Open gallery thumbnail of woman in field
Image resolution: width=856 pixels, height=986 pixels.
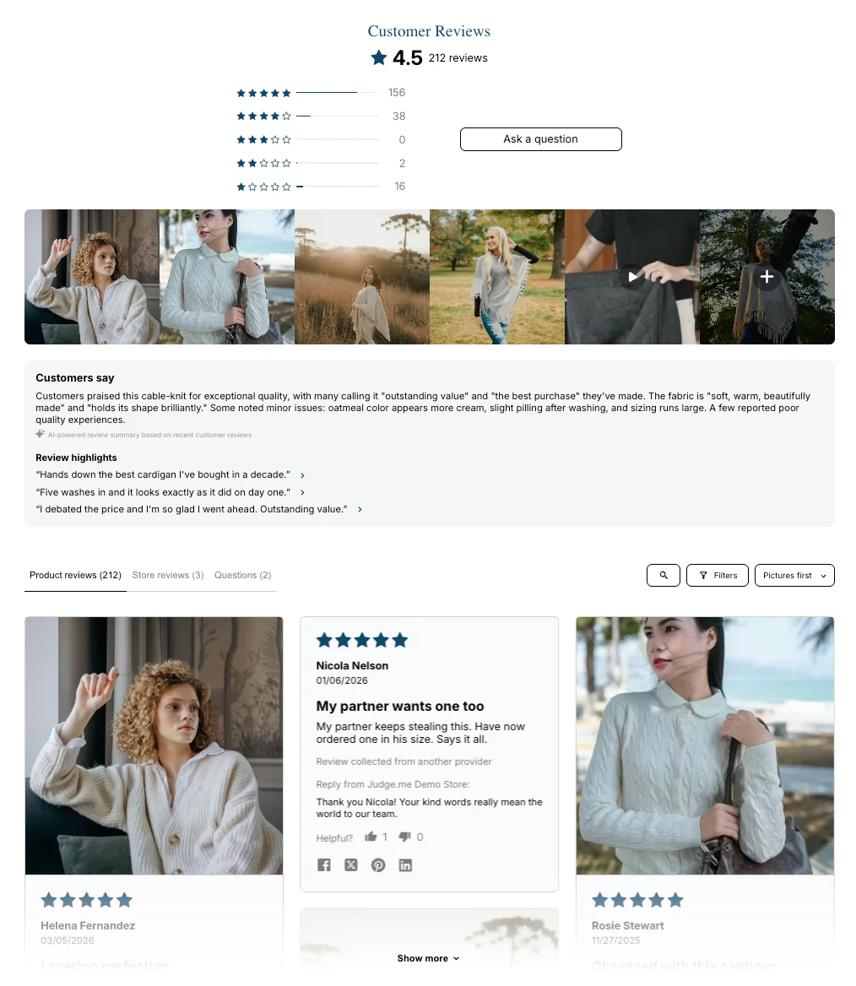361,277
